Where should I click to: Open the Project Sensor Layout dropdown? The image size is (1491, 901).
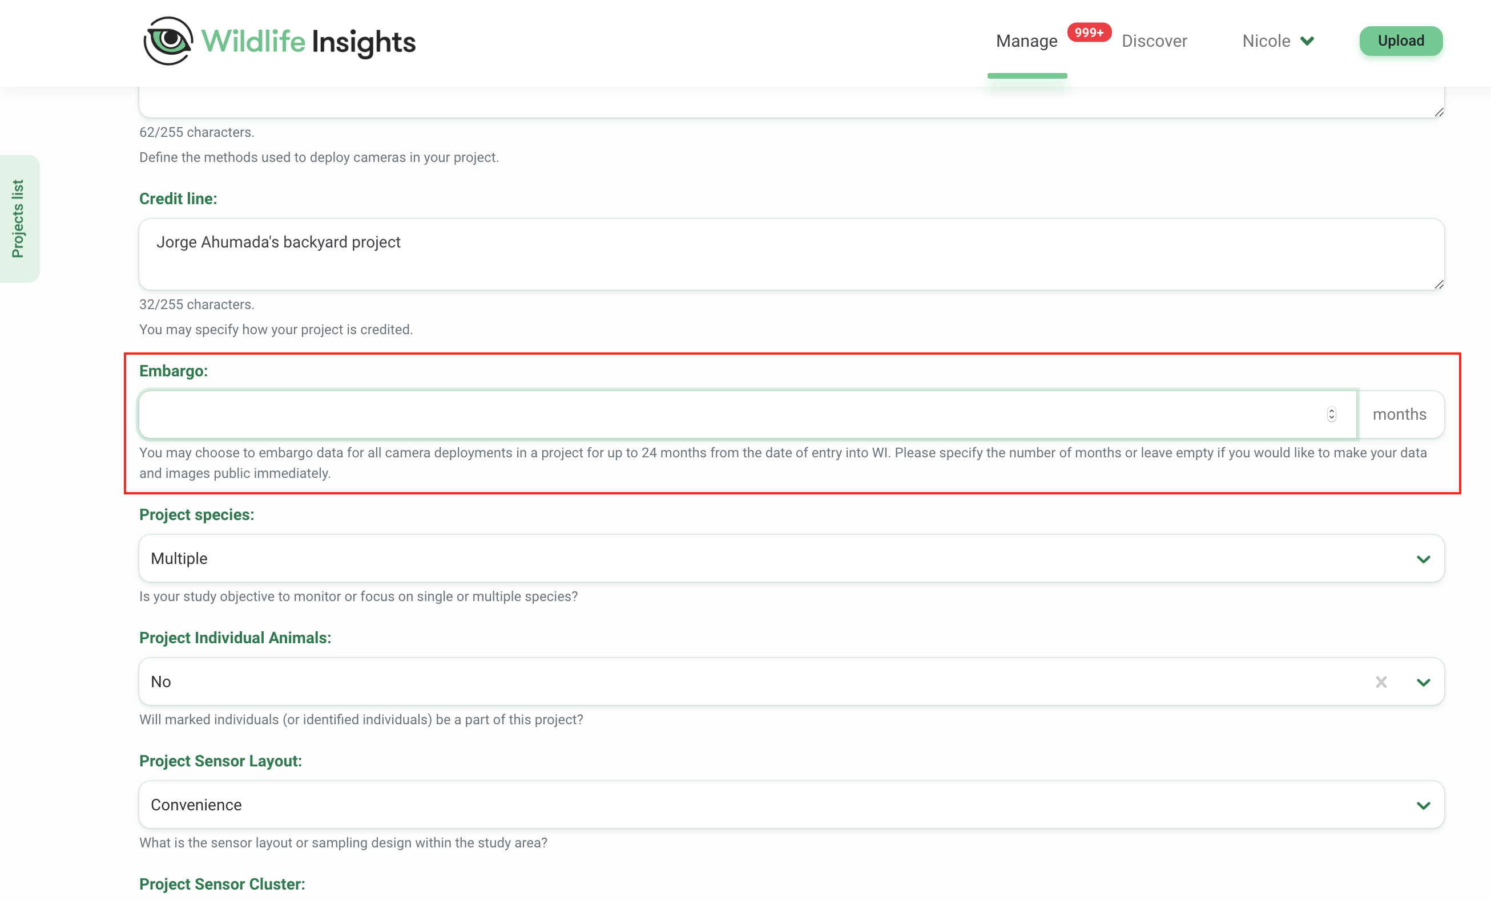point(791,805)
